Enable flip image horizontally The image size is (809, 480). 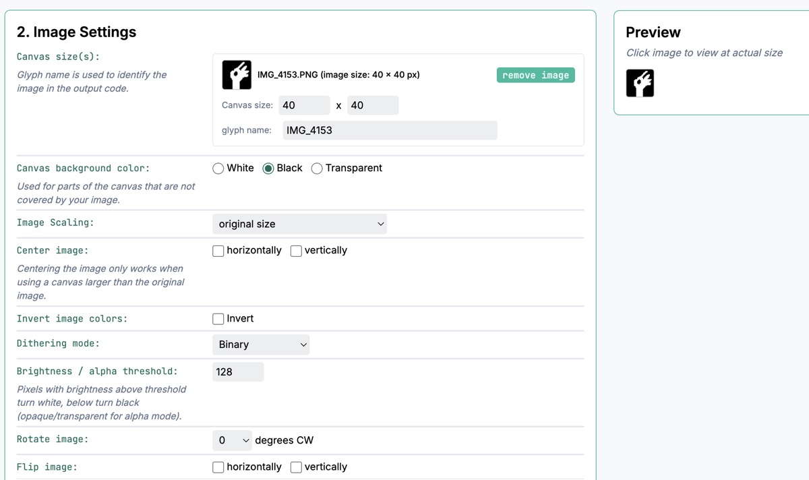tap(218, 467)
